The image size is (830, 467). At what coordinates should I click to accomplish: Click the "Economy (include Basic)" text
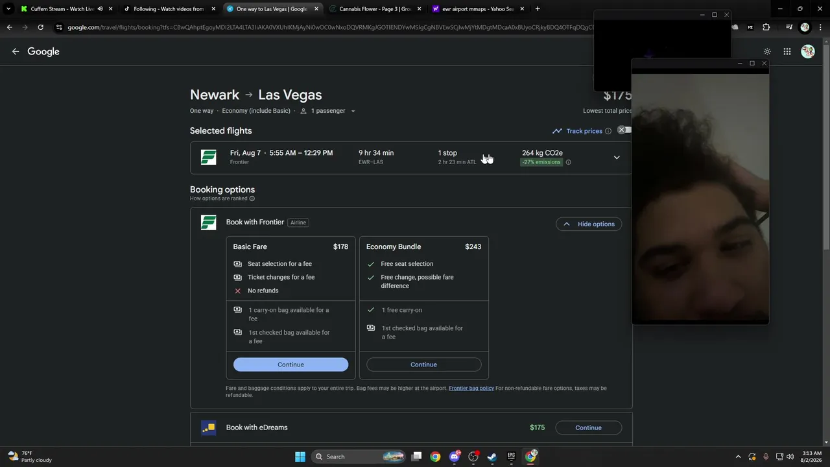[256, 111]
